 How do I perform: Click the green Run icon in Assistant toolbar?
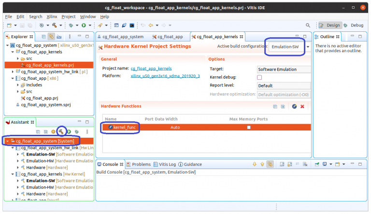(x=69, y=131)
